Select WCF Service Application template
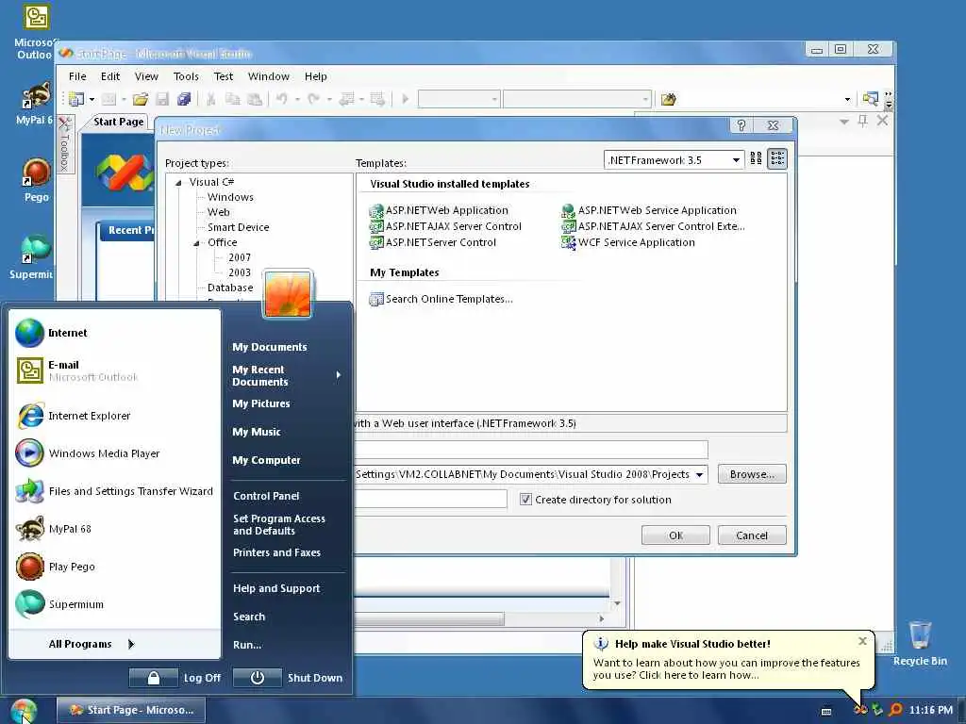The height and width of the screenshot is (724, 966). pyautogui.click(x=627, y=242)
